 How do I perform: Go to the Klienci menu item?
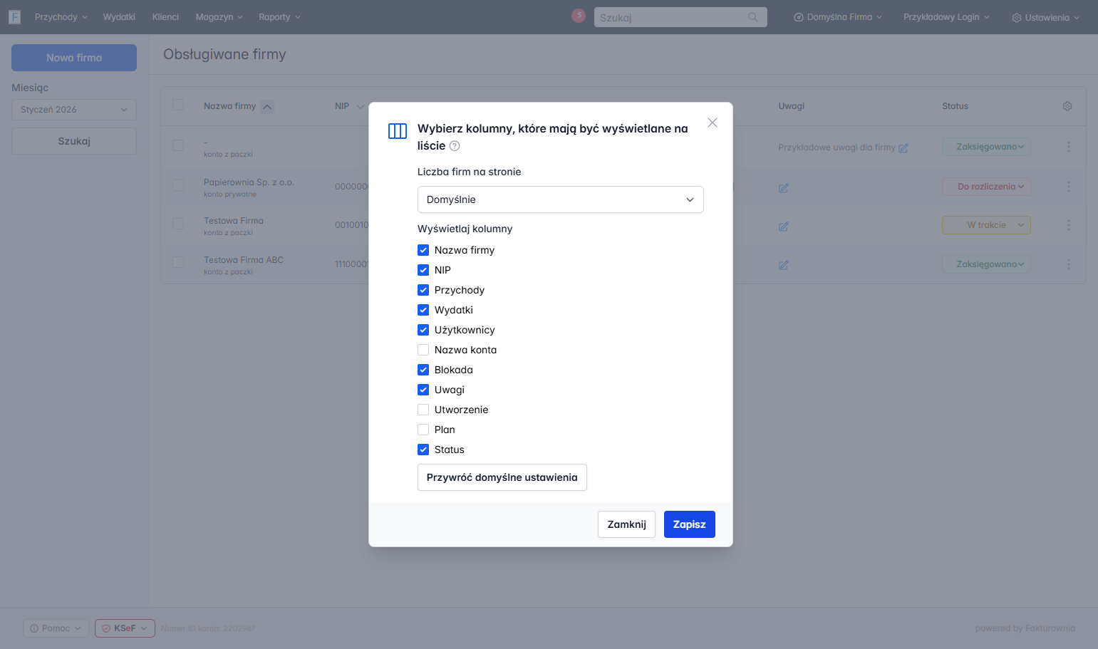point(165,17)
